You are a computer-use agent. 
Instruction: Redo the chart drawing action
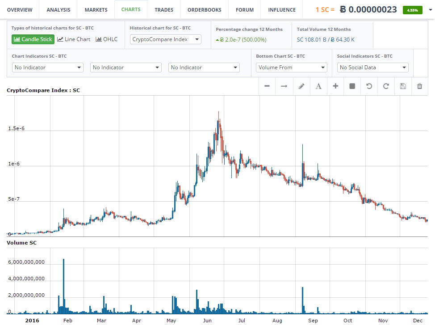click(x=386, y=86)
